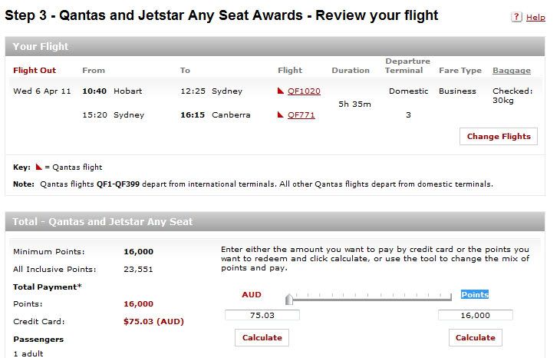Open the Baggage column link
This screenshot has width=560, height=358.
512,71
